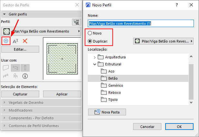
Task: Toggle use with Wall icon
Action: coord(6,68)
